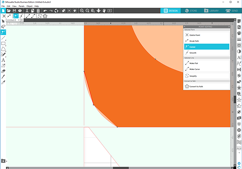
Task: Click the Convert to Path pentagon toolbar icon
Action: coord(45,16)
